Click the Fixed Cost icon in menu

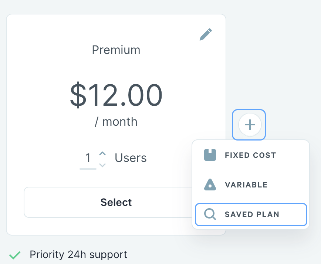(x=210, y=155)
